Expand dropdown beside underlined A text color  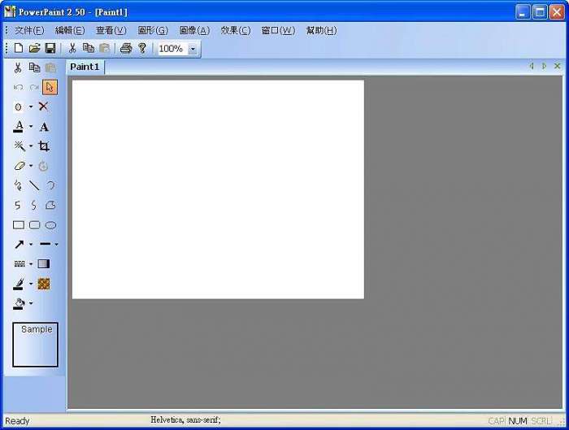(x=31, y=126)
